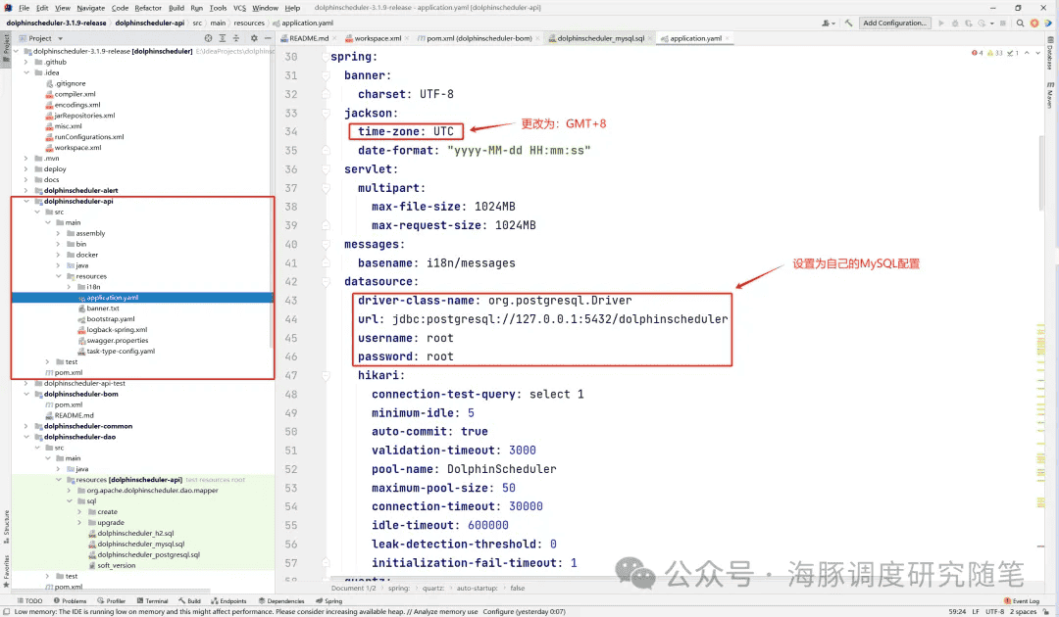Click the Add Configuration button
The height and width of the screenshot is (617, 1059).
tap(894, 23)
